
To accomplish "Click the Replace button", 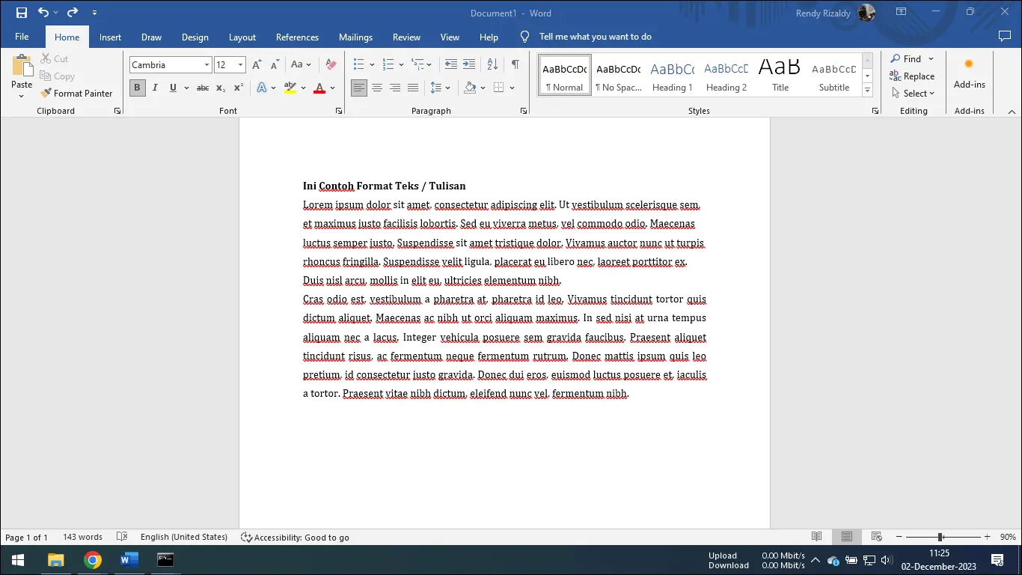I will pos(912,76).
